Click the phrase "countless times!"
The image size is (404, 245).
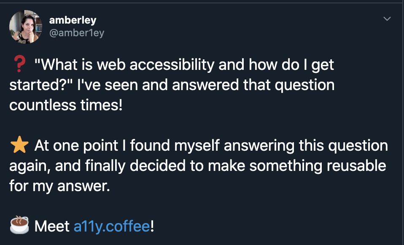(66, 105)
